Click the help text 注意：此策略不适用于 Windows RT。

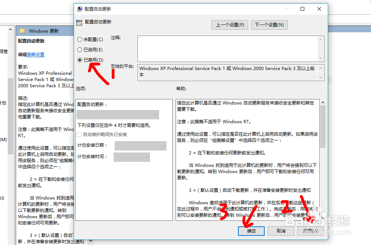tap(214, 122)
